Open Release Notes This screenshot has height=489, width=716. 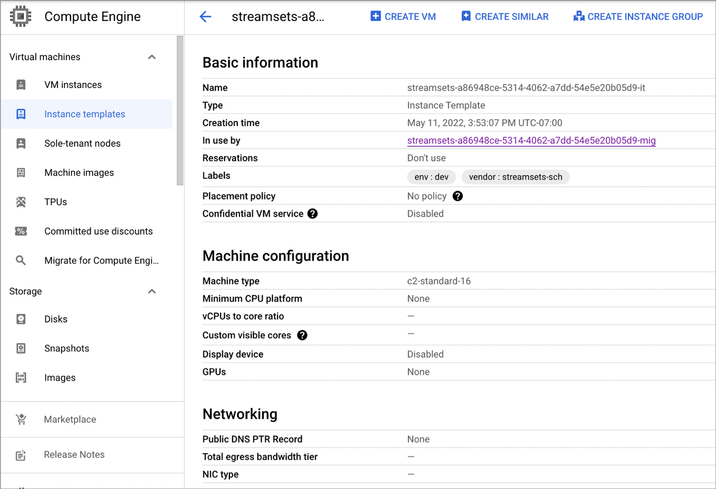coord(74,455)
